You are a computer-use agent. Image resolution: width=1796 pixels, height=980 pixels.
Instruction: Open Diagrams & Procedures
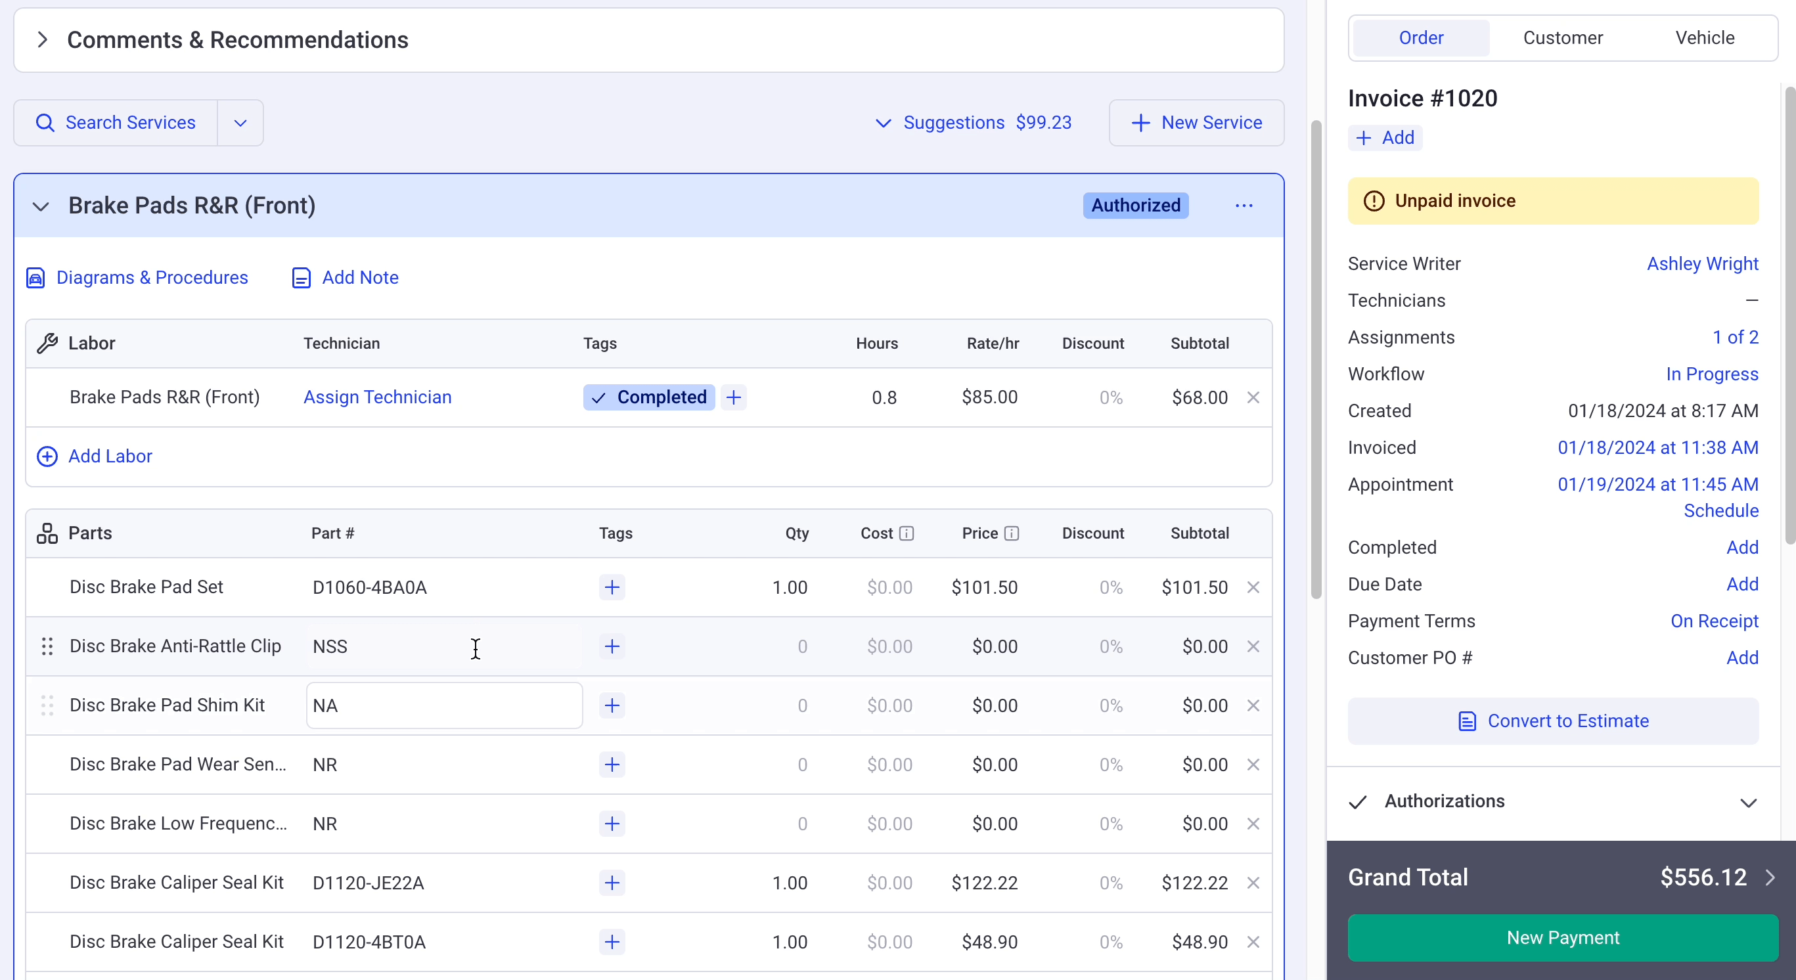[x=137, y=277]
